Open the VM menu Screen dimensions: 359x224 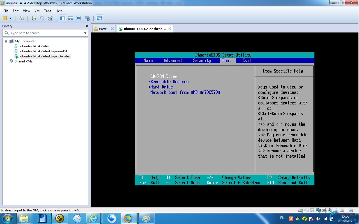tap(37, 11)
